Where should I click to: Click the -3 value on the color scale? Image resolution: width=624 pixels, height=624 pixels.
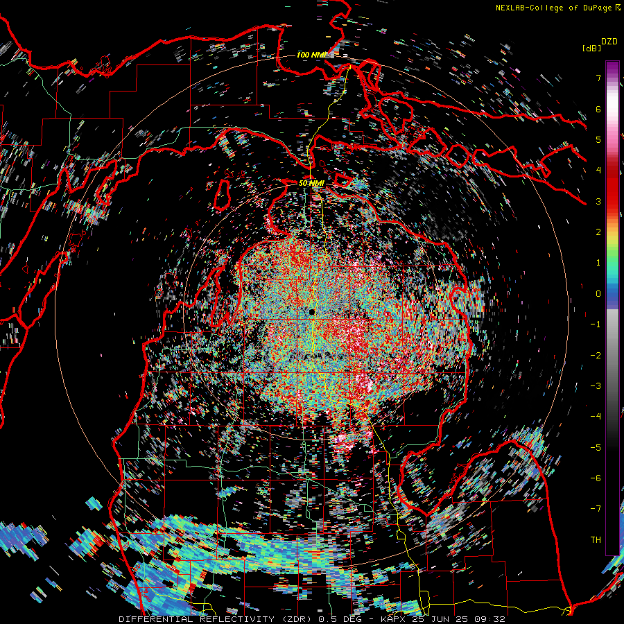click(x=596, y=386)
